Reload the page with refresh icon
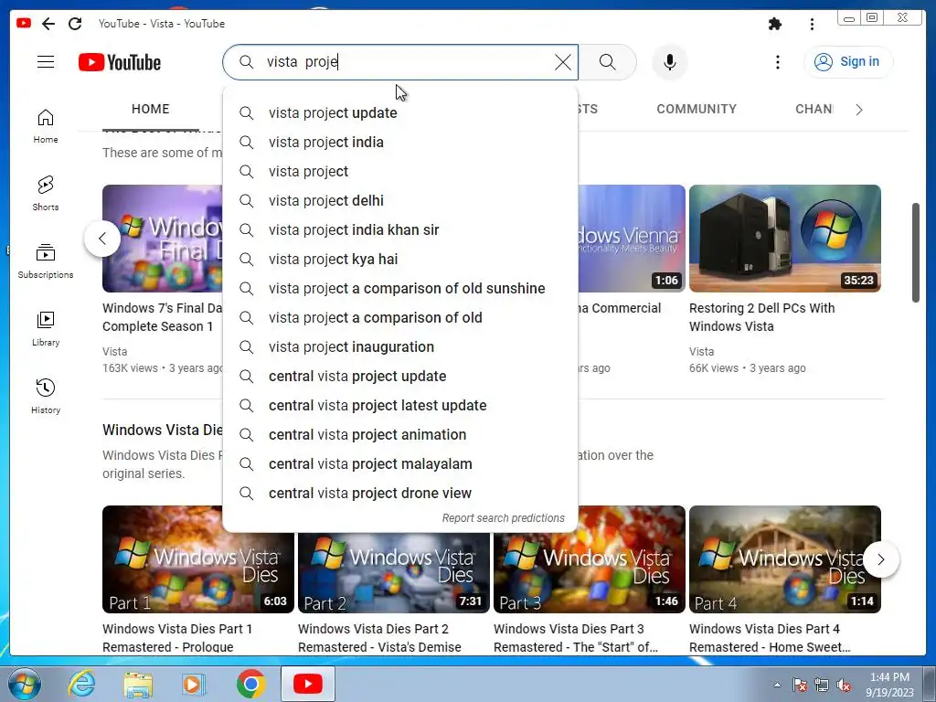This screenshot has width=936, height=702. pyautogui.click(x=75, y=24)
